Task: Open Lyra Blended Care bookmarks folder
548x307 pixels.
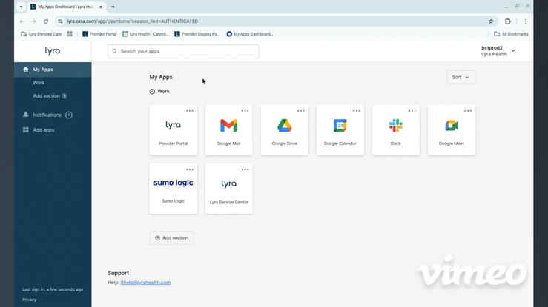Action: point(41,34)
